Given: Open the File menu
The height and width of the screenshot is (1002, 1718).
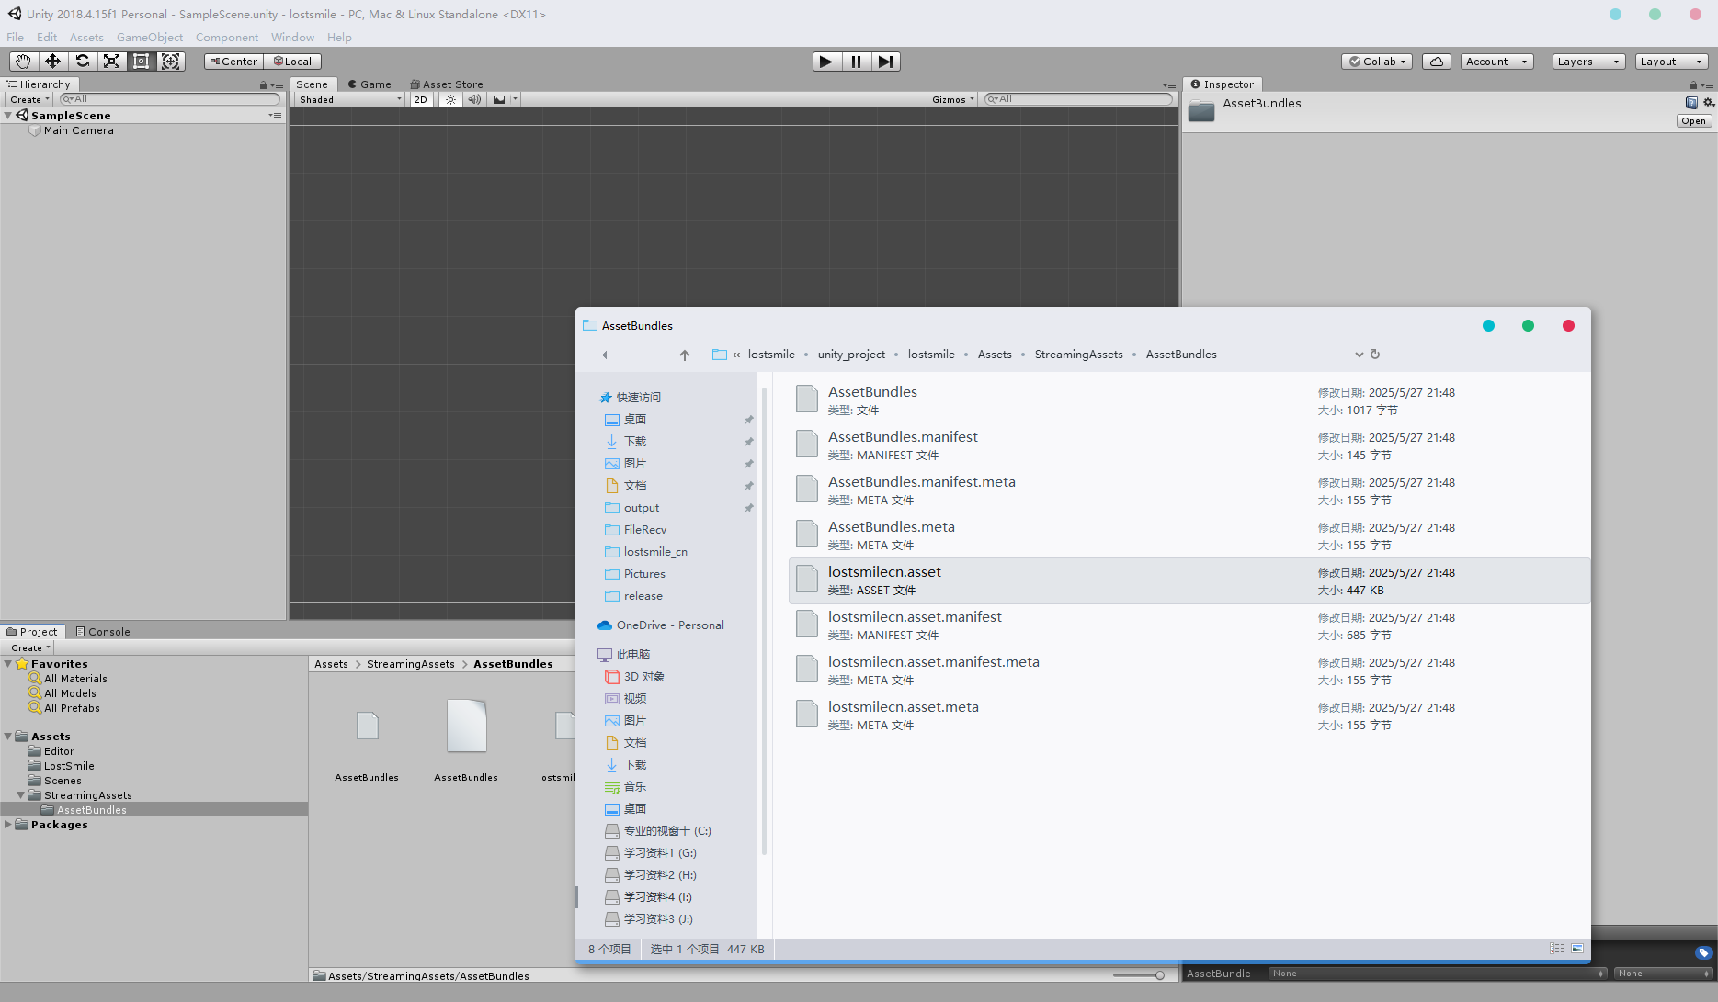Looking at the screenshot, I should tap(16, 37).
